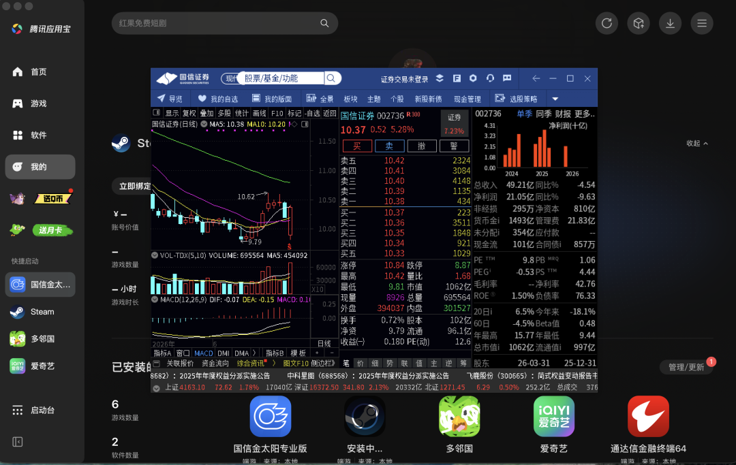Click the blue 卖 sell button
This screenshot has width=736, height=465.
[x=390, y=146]
